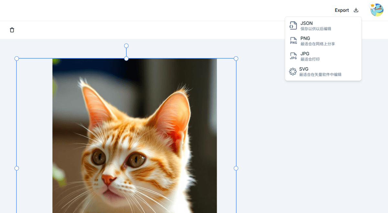Click the top-right corner resize handle
Image resolution: width=388 pixels, height=213 pixels.
(x=236, y=59)
